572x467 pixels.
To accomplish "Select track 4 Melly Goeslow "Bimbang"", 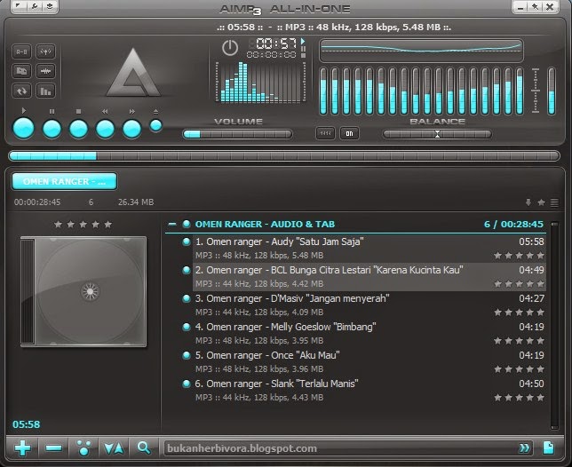I will click(369, 334).
